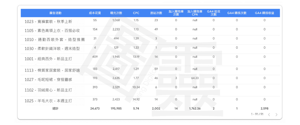Click the CPC column header
Viewport: 300px width, 125px height.
click(x=136, y=13)
